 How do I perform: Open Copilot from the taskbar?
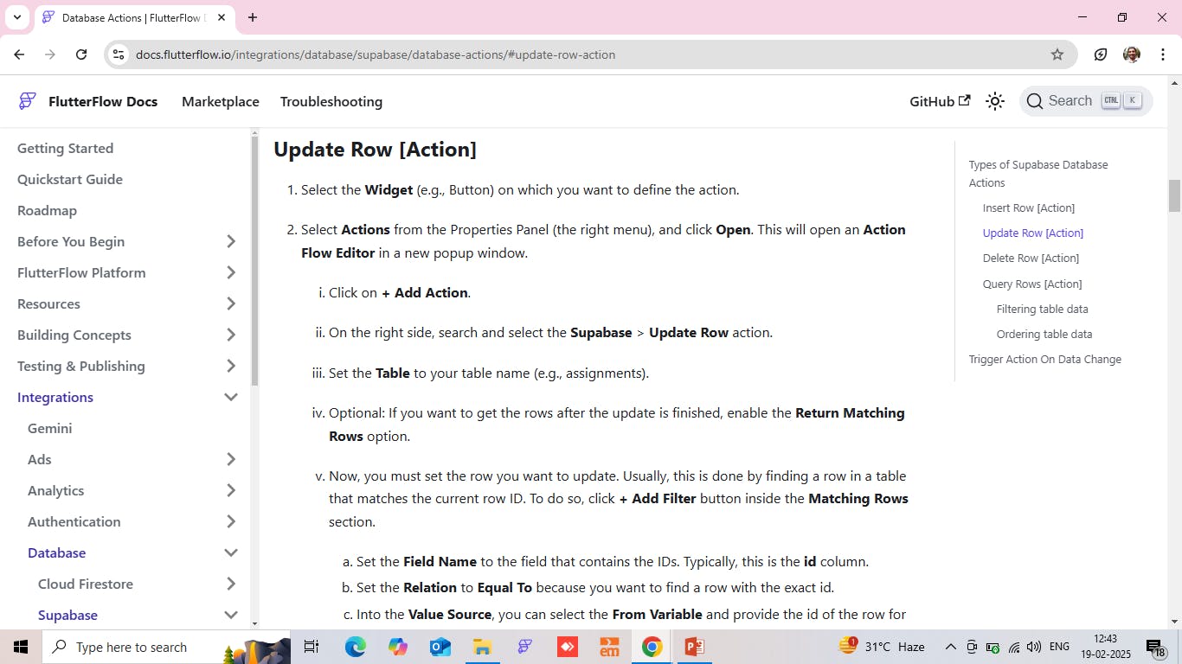[398, 647]
